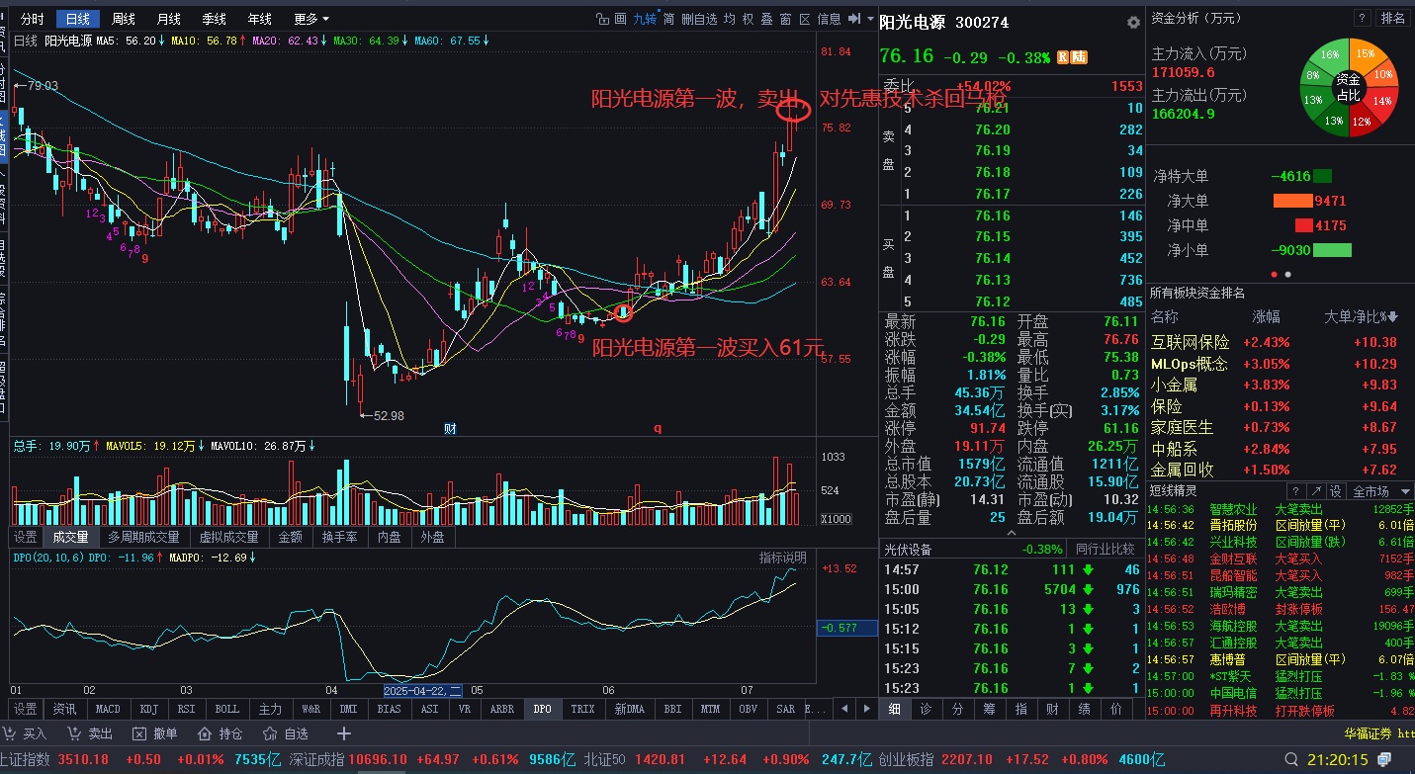Open 设 settings in 短线精灵
This screenshot has height=774, width=1415.
pos(1336,491)
